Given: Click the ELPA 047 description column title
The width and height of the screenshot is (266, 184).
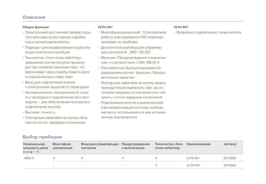Looking at the screenshot, I should (181, 27).
